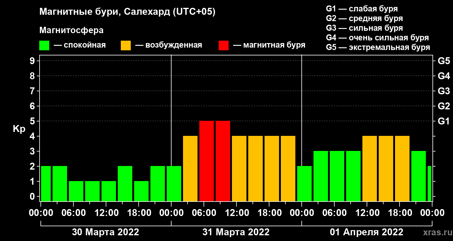
Task: Click the 'Магнитосфера' legend heading
Action: pos(71,30)
